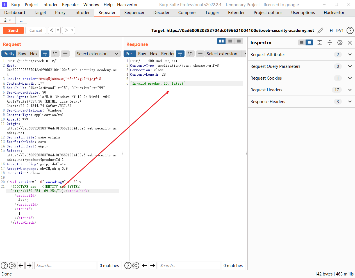The width and height of the screenshot is (355, 278).
Task: Switch to the Logger tab
Action: click(x=212, y=12)
